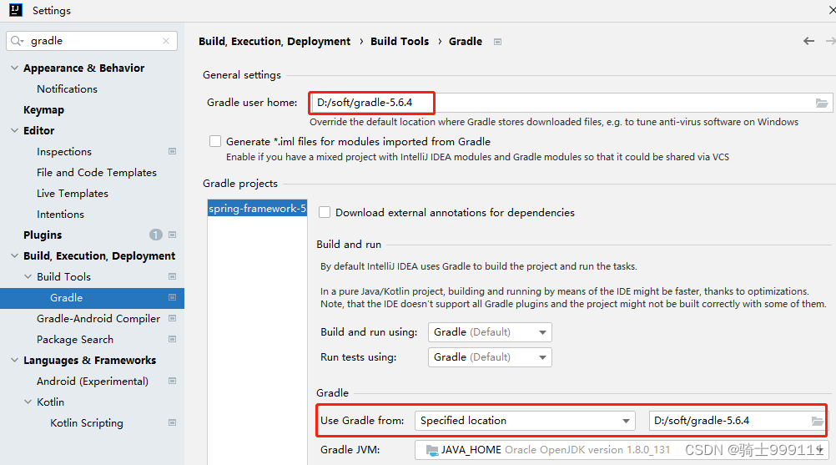This screenshot has height=465, width=836.
Task: Enable Download external annotations checkbox
Action: 325,212
